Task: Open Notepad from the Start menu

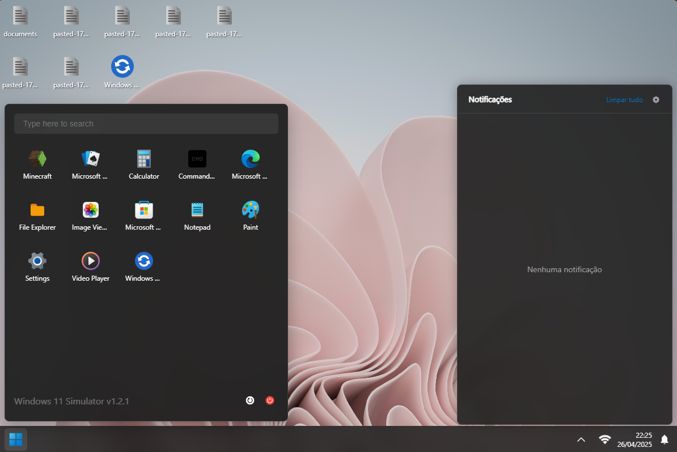Action: (197, 216)
